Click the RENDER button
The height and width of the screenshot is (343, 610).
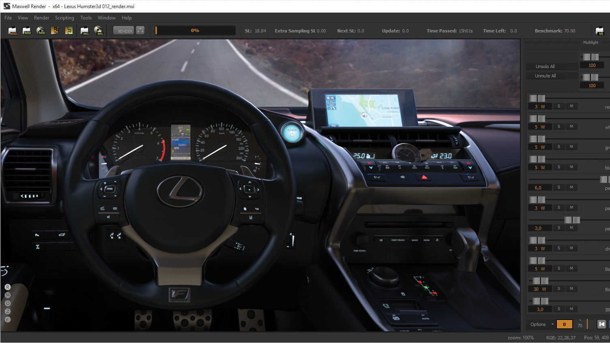click(x=123, y=31)
